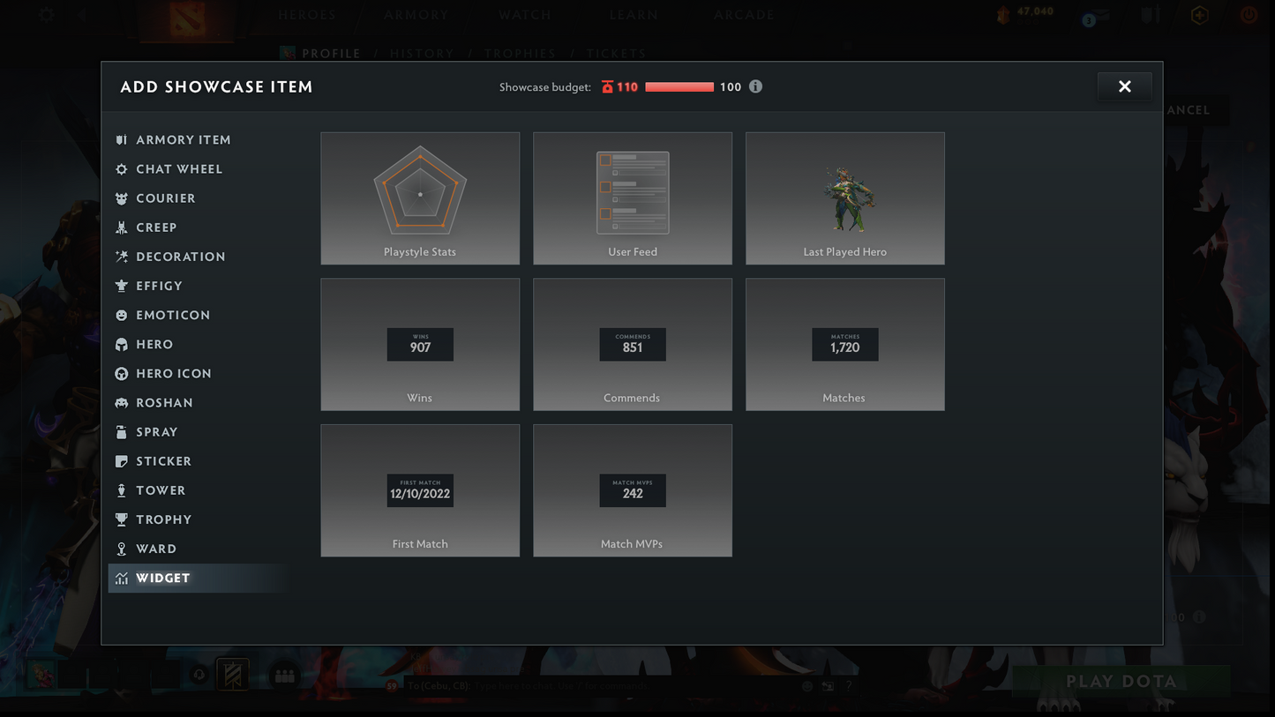This screenshot has height=717, width=1275.
Task: Select the Spray category label
Action: 157,432
